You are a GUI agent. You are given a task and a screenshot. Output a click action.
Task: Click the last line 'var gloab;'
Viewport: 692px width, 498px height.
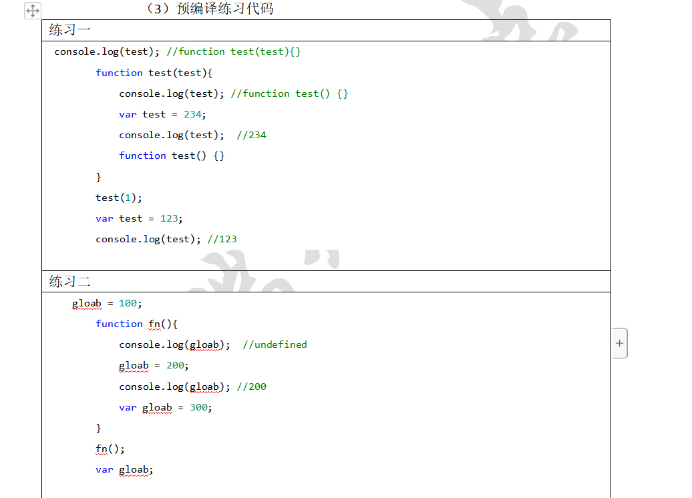124,470
